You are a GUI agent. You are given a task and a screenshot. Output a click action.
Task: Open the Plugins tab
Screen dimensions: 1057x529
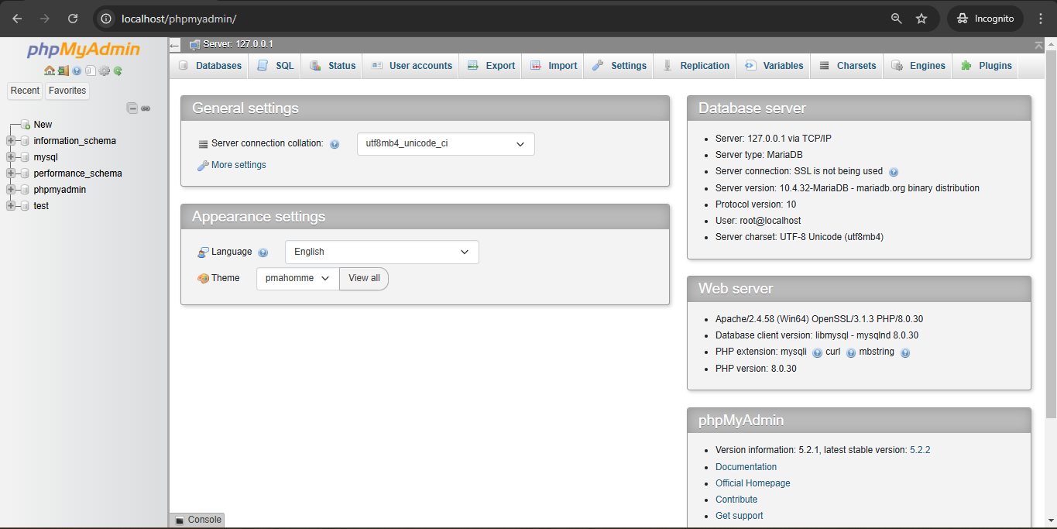point(987,66)
